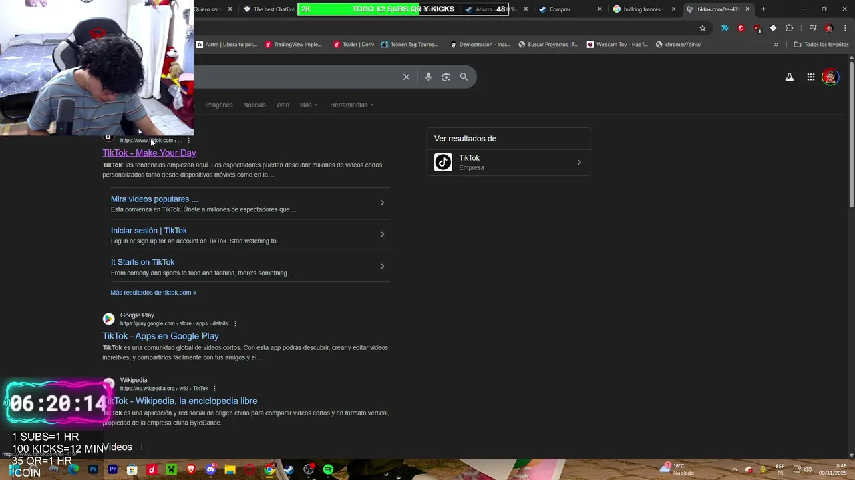Image resolution: width=855 pixels, height=480 pixels.
Task: Open Airtm bookmark in bookmarks bar
Action: (226, 45)
